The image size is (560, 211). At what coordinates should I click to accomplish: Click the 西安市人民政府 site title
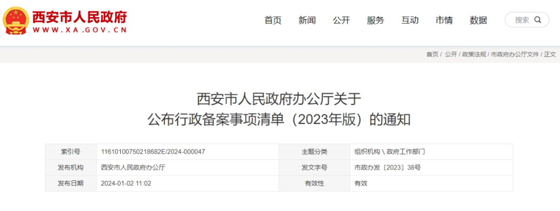point(80,17)
